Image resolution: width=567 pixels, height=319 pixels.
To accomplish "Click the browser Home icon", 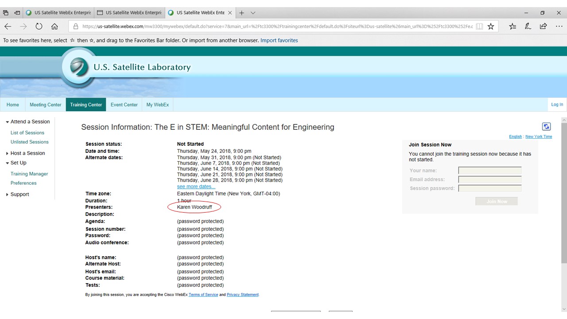I will coord(54,27).
